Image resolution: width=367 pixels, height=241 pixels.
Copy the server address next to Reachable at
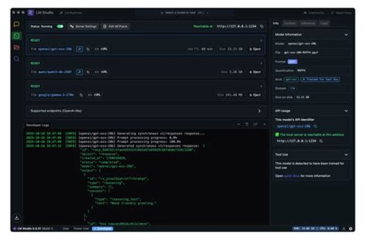coord(261,26)
